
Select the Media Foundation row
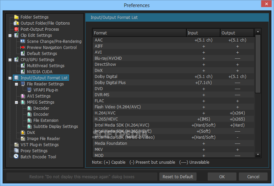tap(174, 143)
